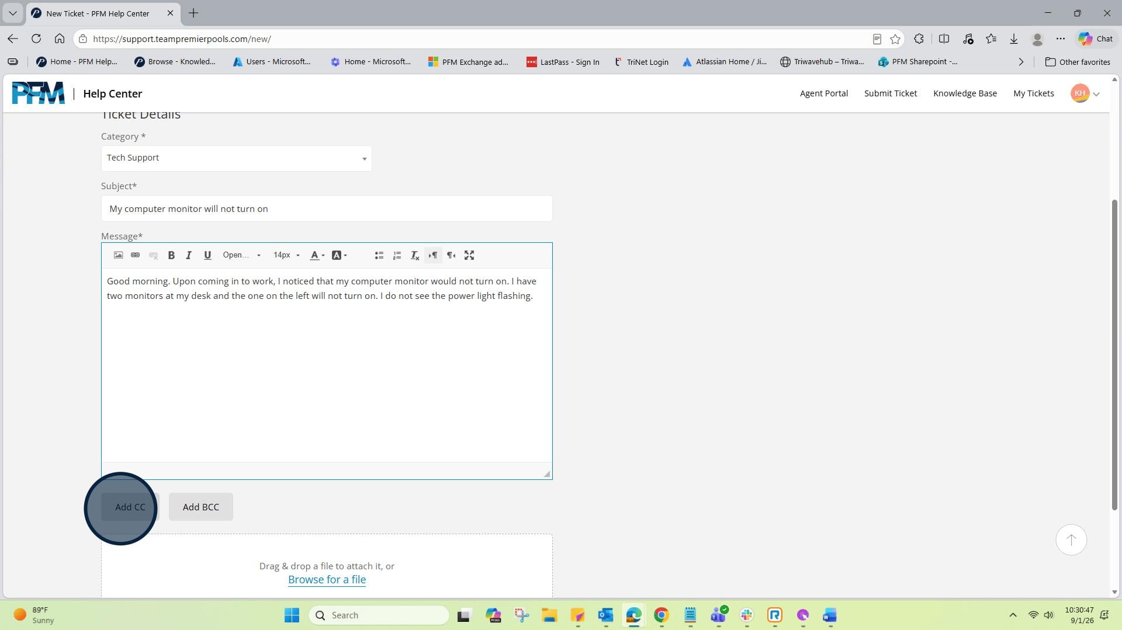Go to Submit Ticket
This screenshot has width=1122, height=630.
pos(891,93)
